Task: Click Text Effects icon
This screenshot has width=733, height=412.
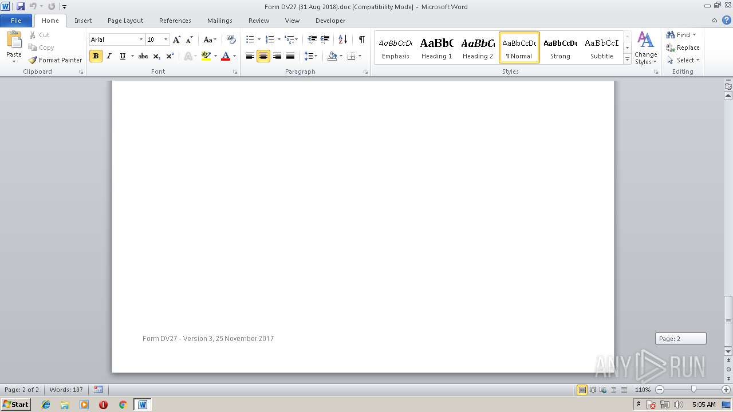Action: (187, 56)
